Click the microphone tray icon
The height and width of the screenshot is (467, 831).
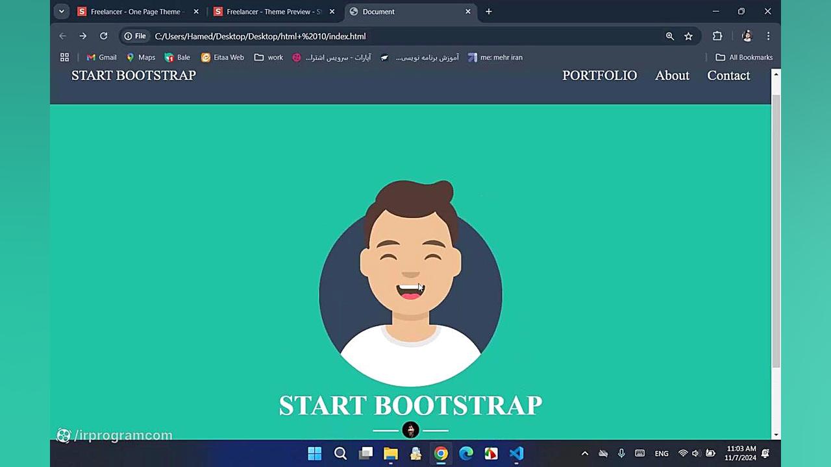[621, 453]
